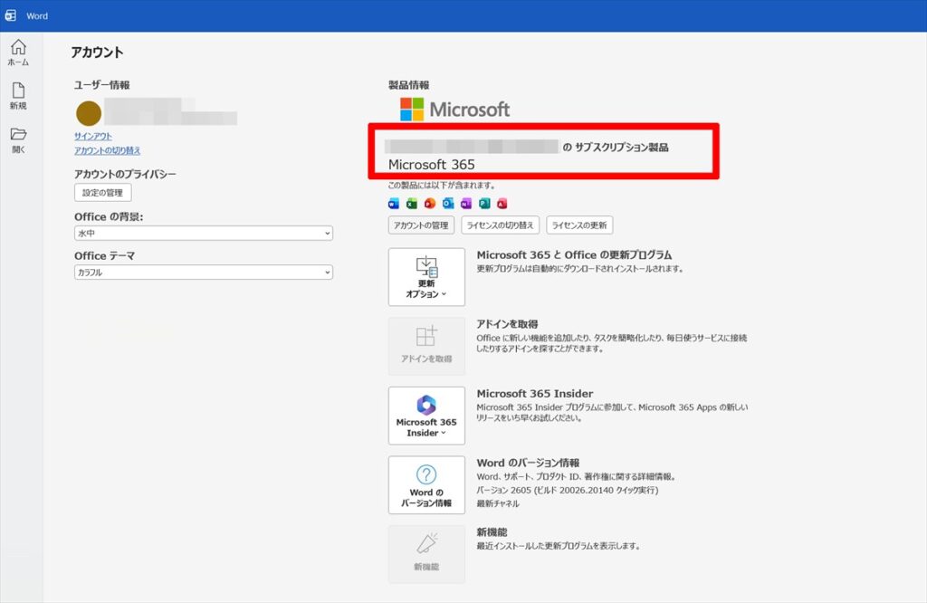This screenshot has width=927, height=603.
Task: Click the Outlook app icon in product list
Action: tap(448, 204)
